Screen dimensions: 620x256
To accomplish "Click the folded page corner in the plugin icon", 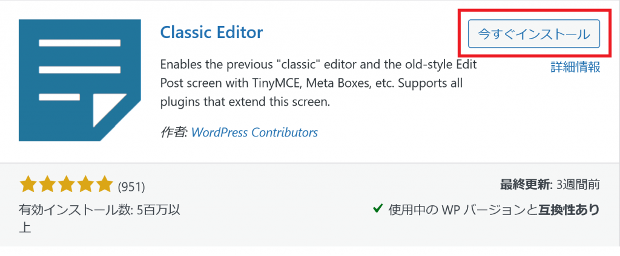I will point(109,110).
